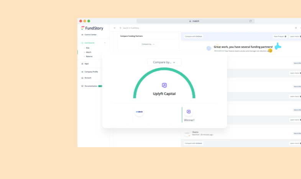This screenshot has width=301, height=179.
Task: Click the Uplyft Capital name text
Action: [164, 94]
